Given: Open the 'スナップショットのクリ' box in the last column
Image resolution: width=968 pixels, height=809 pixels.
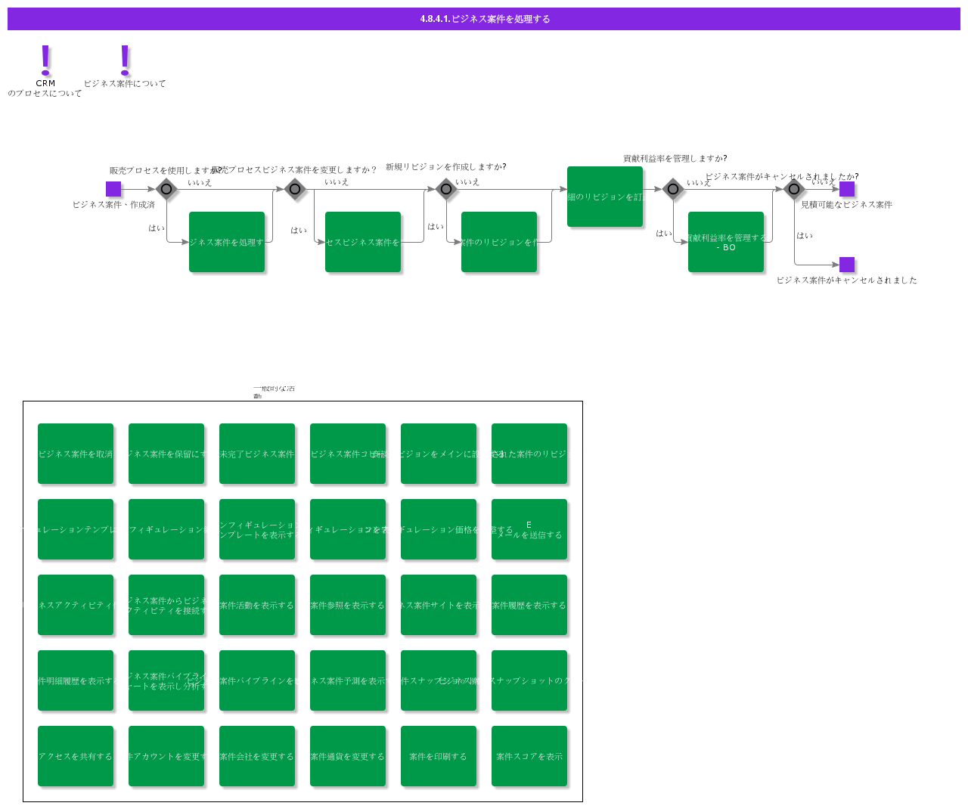Looking at the screenshot, I should [529, 680].
